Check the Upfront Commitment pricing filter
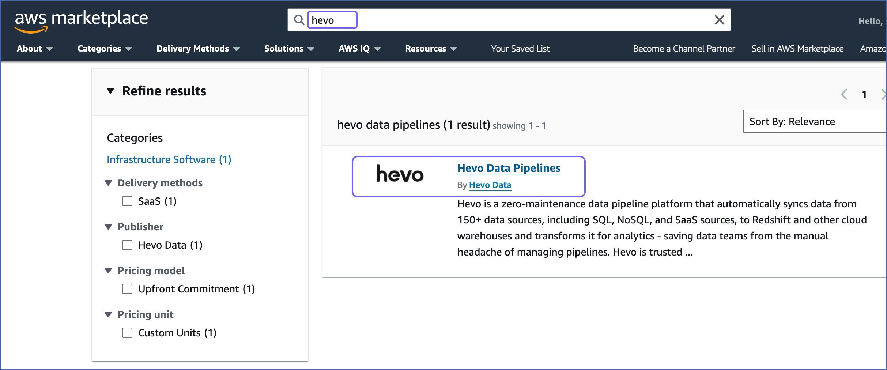887x370 pixels. 127,289
